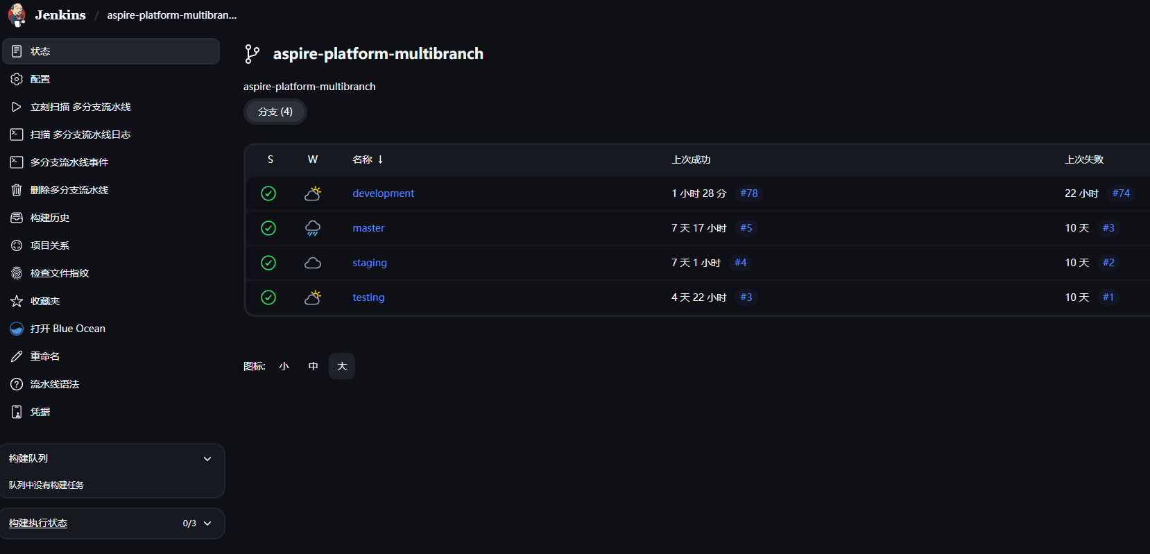The width and height of the screenshot is (1150, 554).
Task: Open the development branch link
Action: pos(383,193)
